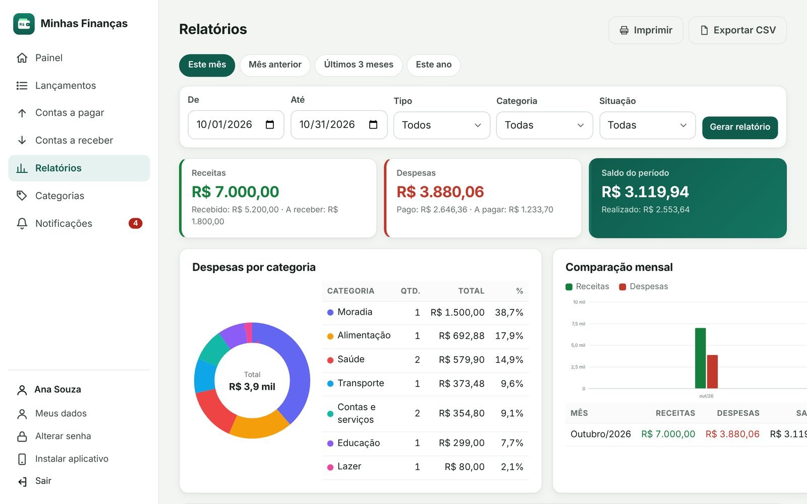Click the Gerar relatório button
The width and height of the screenshot is (807, 504).
pos(740,128)
